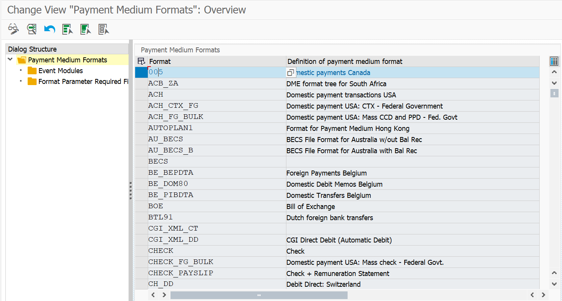Select the row selector for ACB_ZA
Image resolution: width=562 pixels, height=301 pixels.
point(141,84)
